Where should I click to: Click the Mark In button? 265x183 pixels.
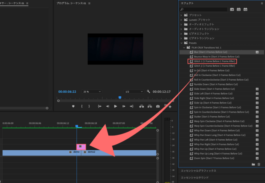[82, 106]
